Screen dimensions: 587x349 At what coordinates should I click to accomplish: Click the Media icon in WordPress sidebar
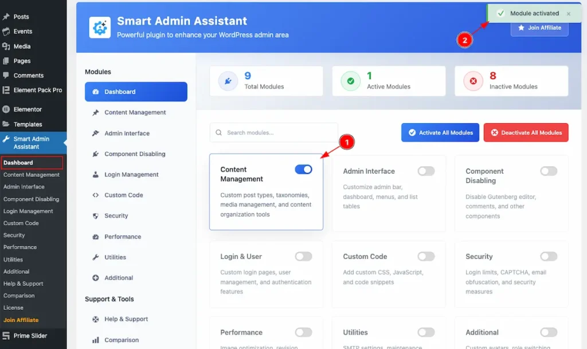[6, 46]
